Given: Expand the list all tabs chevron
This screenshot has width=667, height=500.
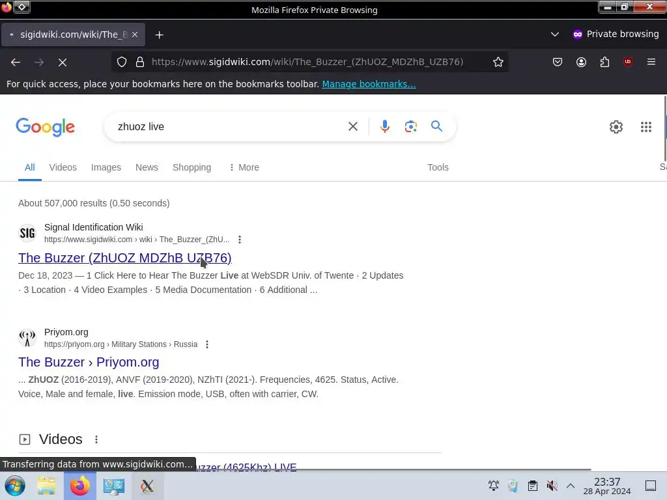Looking at the screenshot, I should pos(555,34).
